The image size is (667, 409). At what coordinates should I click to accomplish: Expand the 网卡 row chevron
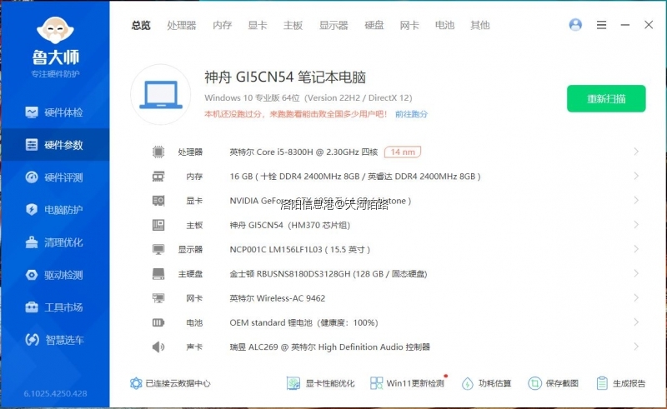[x=636, y=297]
